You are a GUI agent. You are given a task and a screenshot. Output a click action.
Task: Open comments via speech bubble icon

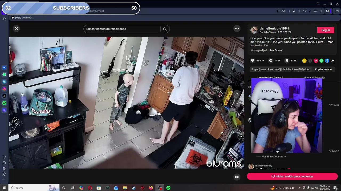(271, 61)
